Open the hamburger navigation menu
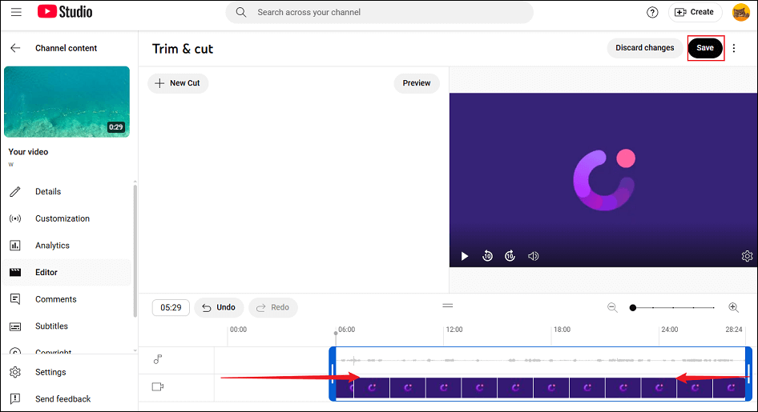Image resolution: width=758 pixels, height=412 pixels. coord(16,12)
